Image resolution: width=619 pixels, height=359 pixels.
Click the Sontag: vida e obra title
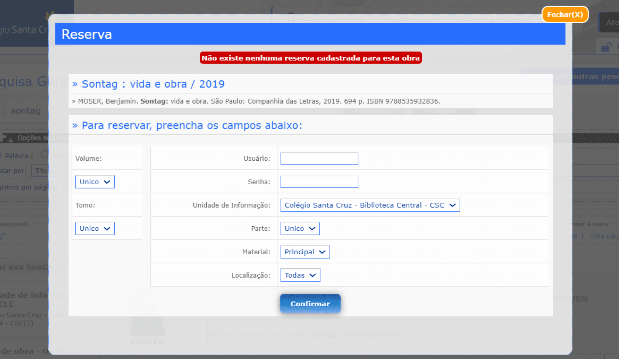153,84
